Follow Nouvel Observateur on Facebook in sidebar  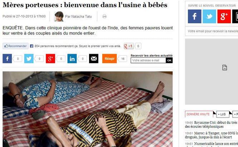point(195,16)
